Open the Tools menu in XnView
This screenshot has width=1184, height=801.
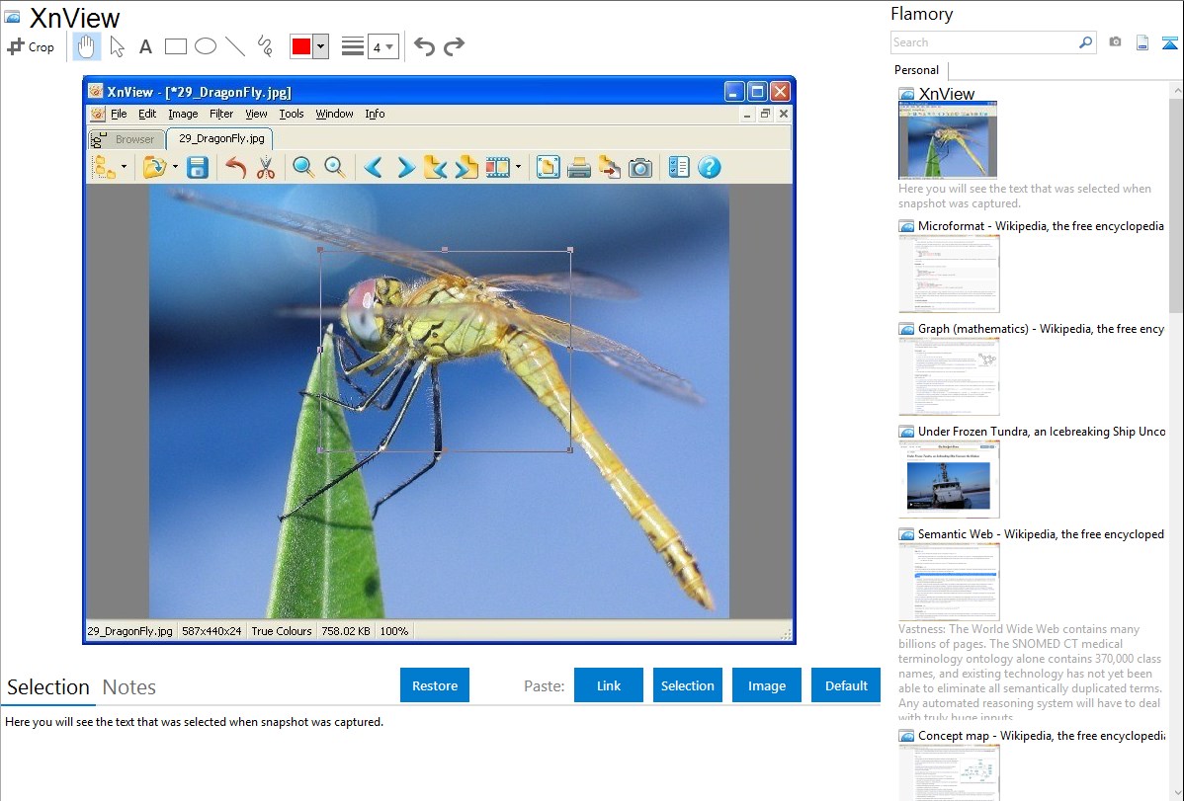click(x=292, y=114)
